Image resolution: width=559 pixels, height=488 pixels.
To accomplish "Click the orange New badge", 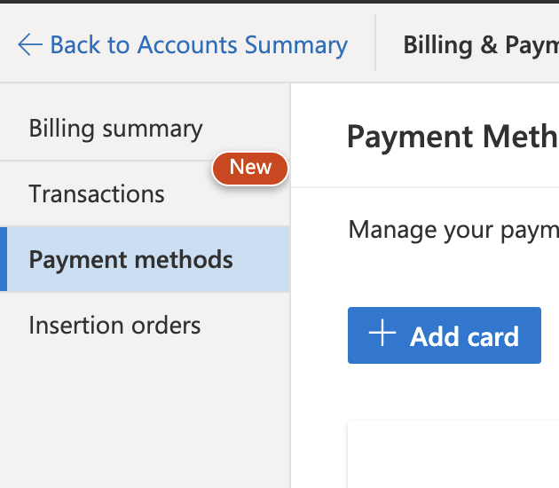I will (x=250, y=169).
